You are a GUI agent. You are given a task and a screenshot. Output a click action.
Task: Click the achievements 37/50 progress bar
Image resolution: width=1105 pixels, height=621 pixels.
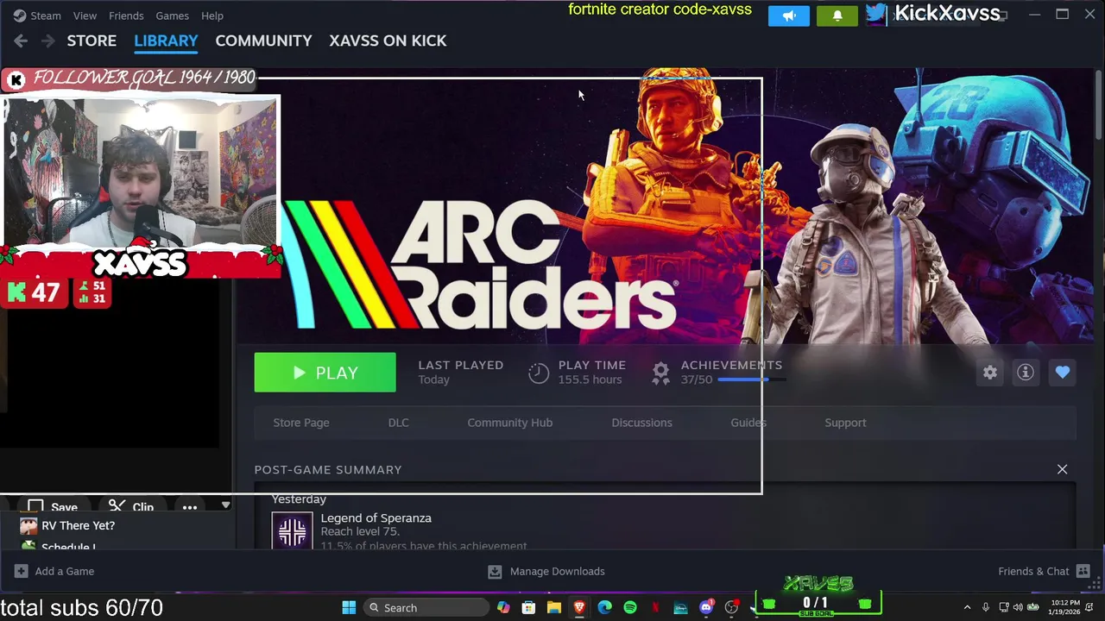[x=751, y=379]
